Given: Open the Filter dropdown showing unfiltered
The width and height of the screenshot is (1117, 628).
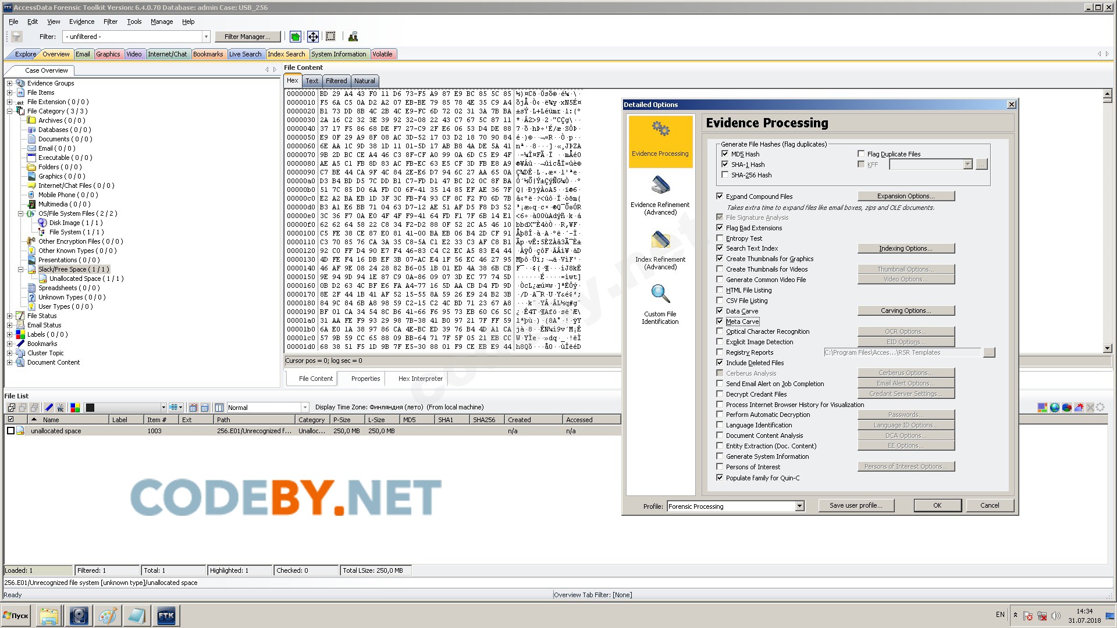Looking at the screenshot, I should (x=205, y=37).
